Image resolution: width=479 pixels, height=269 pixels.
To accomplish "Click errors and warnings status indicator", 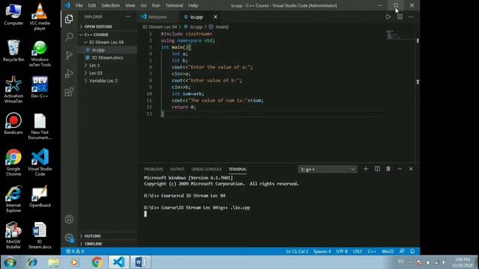I will 75,251.
